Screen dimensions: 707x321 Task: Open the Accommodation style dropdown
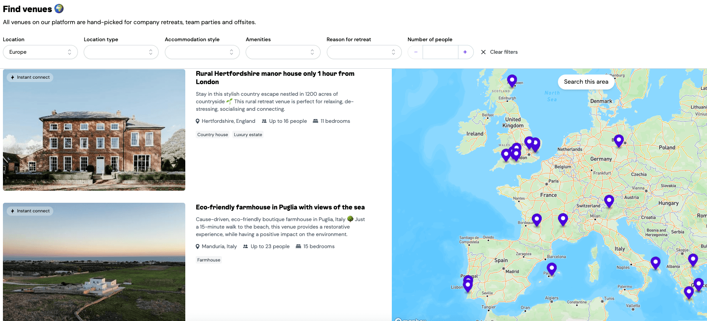point(202,52)
